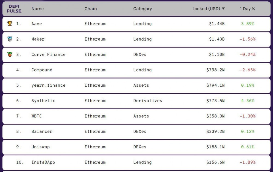Viewport: 273px width, 172px height.
Task: Click Synthetix in the ranking list
Action: [43, 101]
